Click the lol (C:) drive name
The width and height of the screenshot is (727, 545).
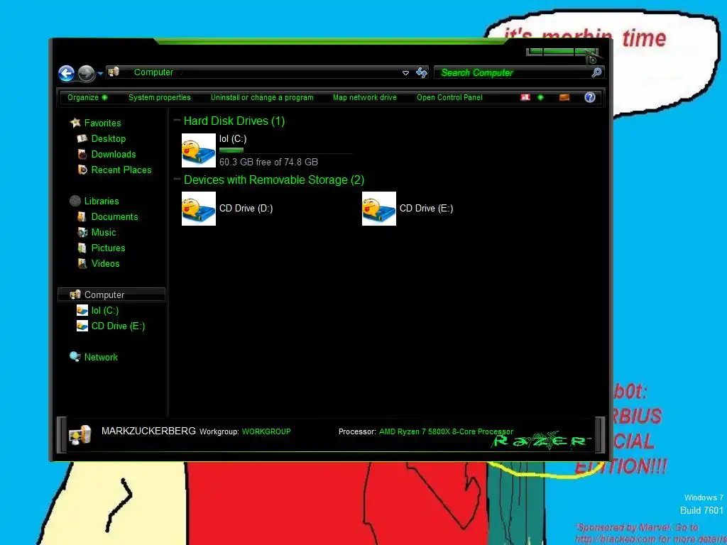point(233,138)
